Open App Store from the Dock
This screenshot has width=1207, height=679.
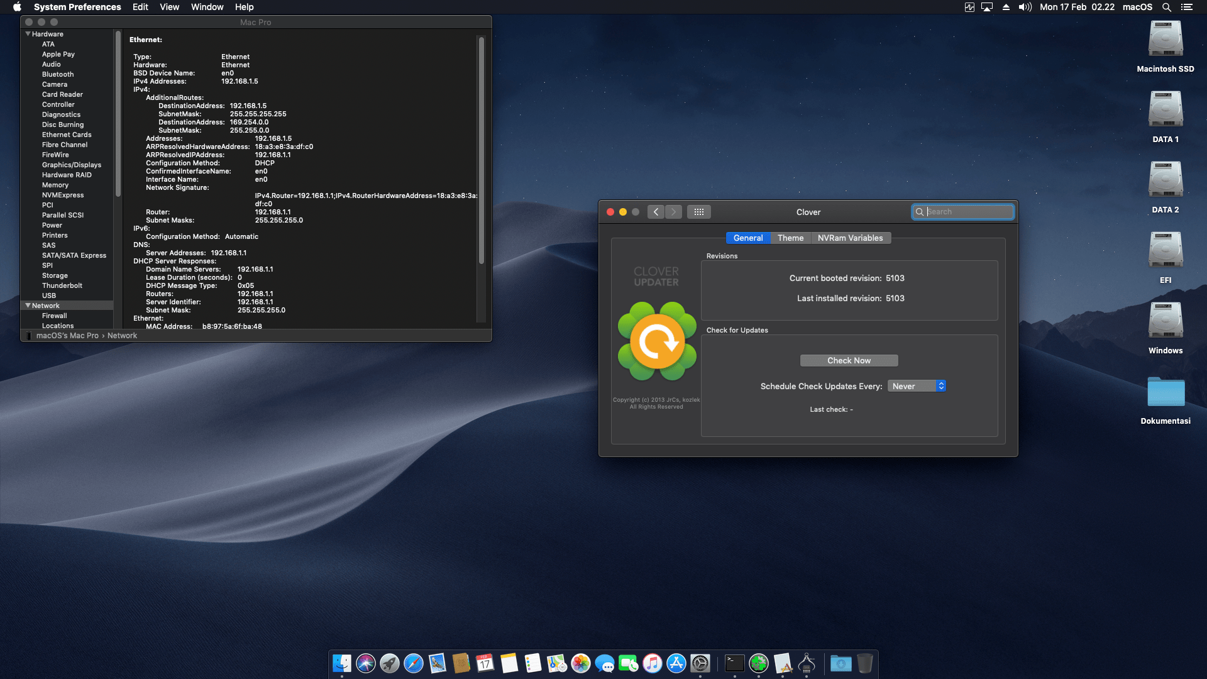tap(676, 663)
